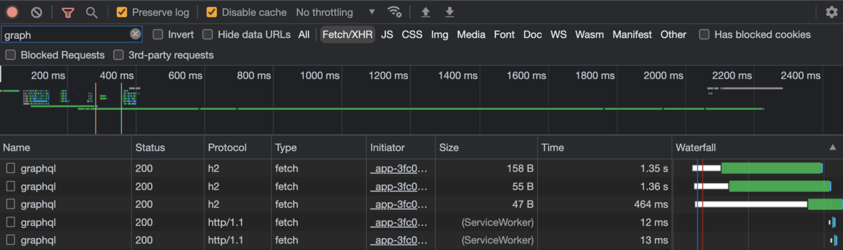Stop recording network log
This screenshot has width=843, height=250.
click(12, 12)
